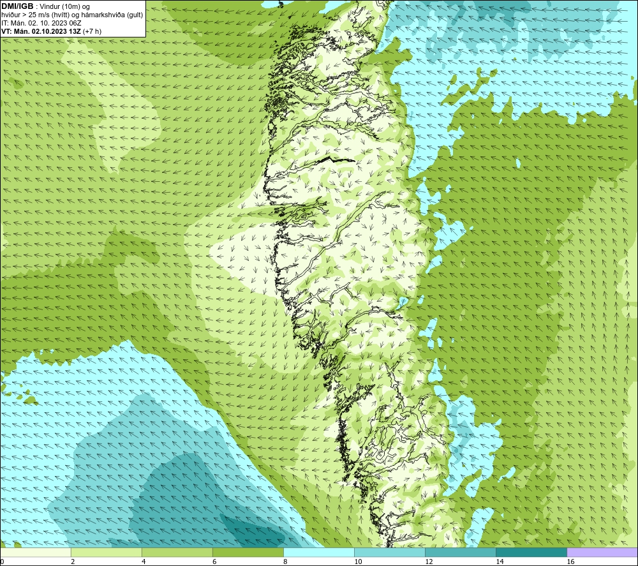The width and height of the screenshot is (638, 566).
Task: Click the 12–14 m/s teal legend swatch
Action: coord(461,553)
